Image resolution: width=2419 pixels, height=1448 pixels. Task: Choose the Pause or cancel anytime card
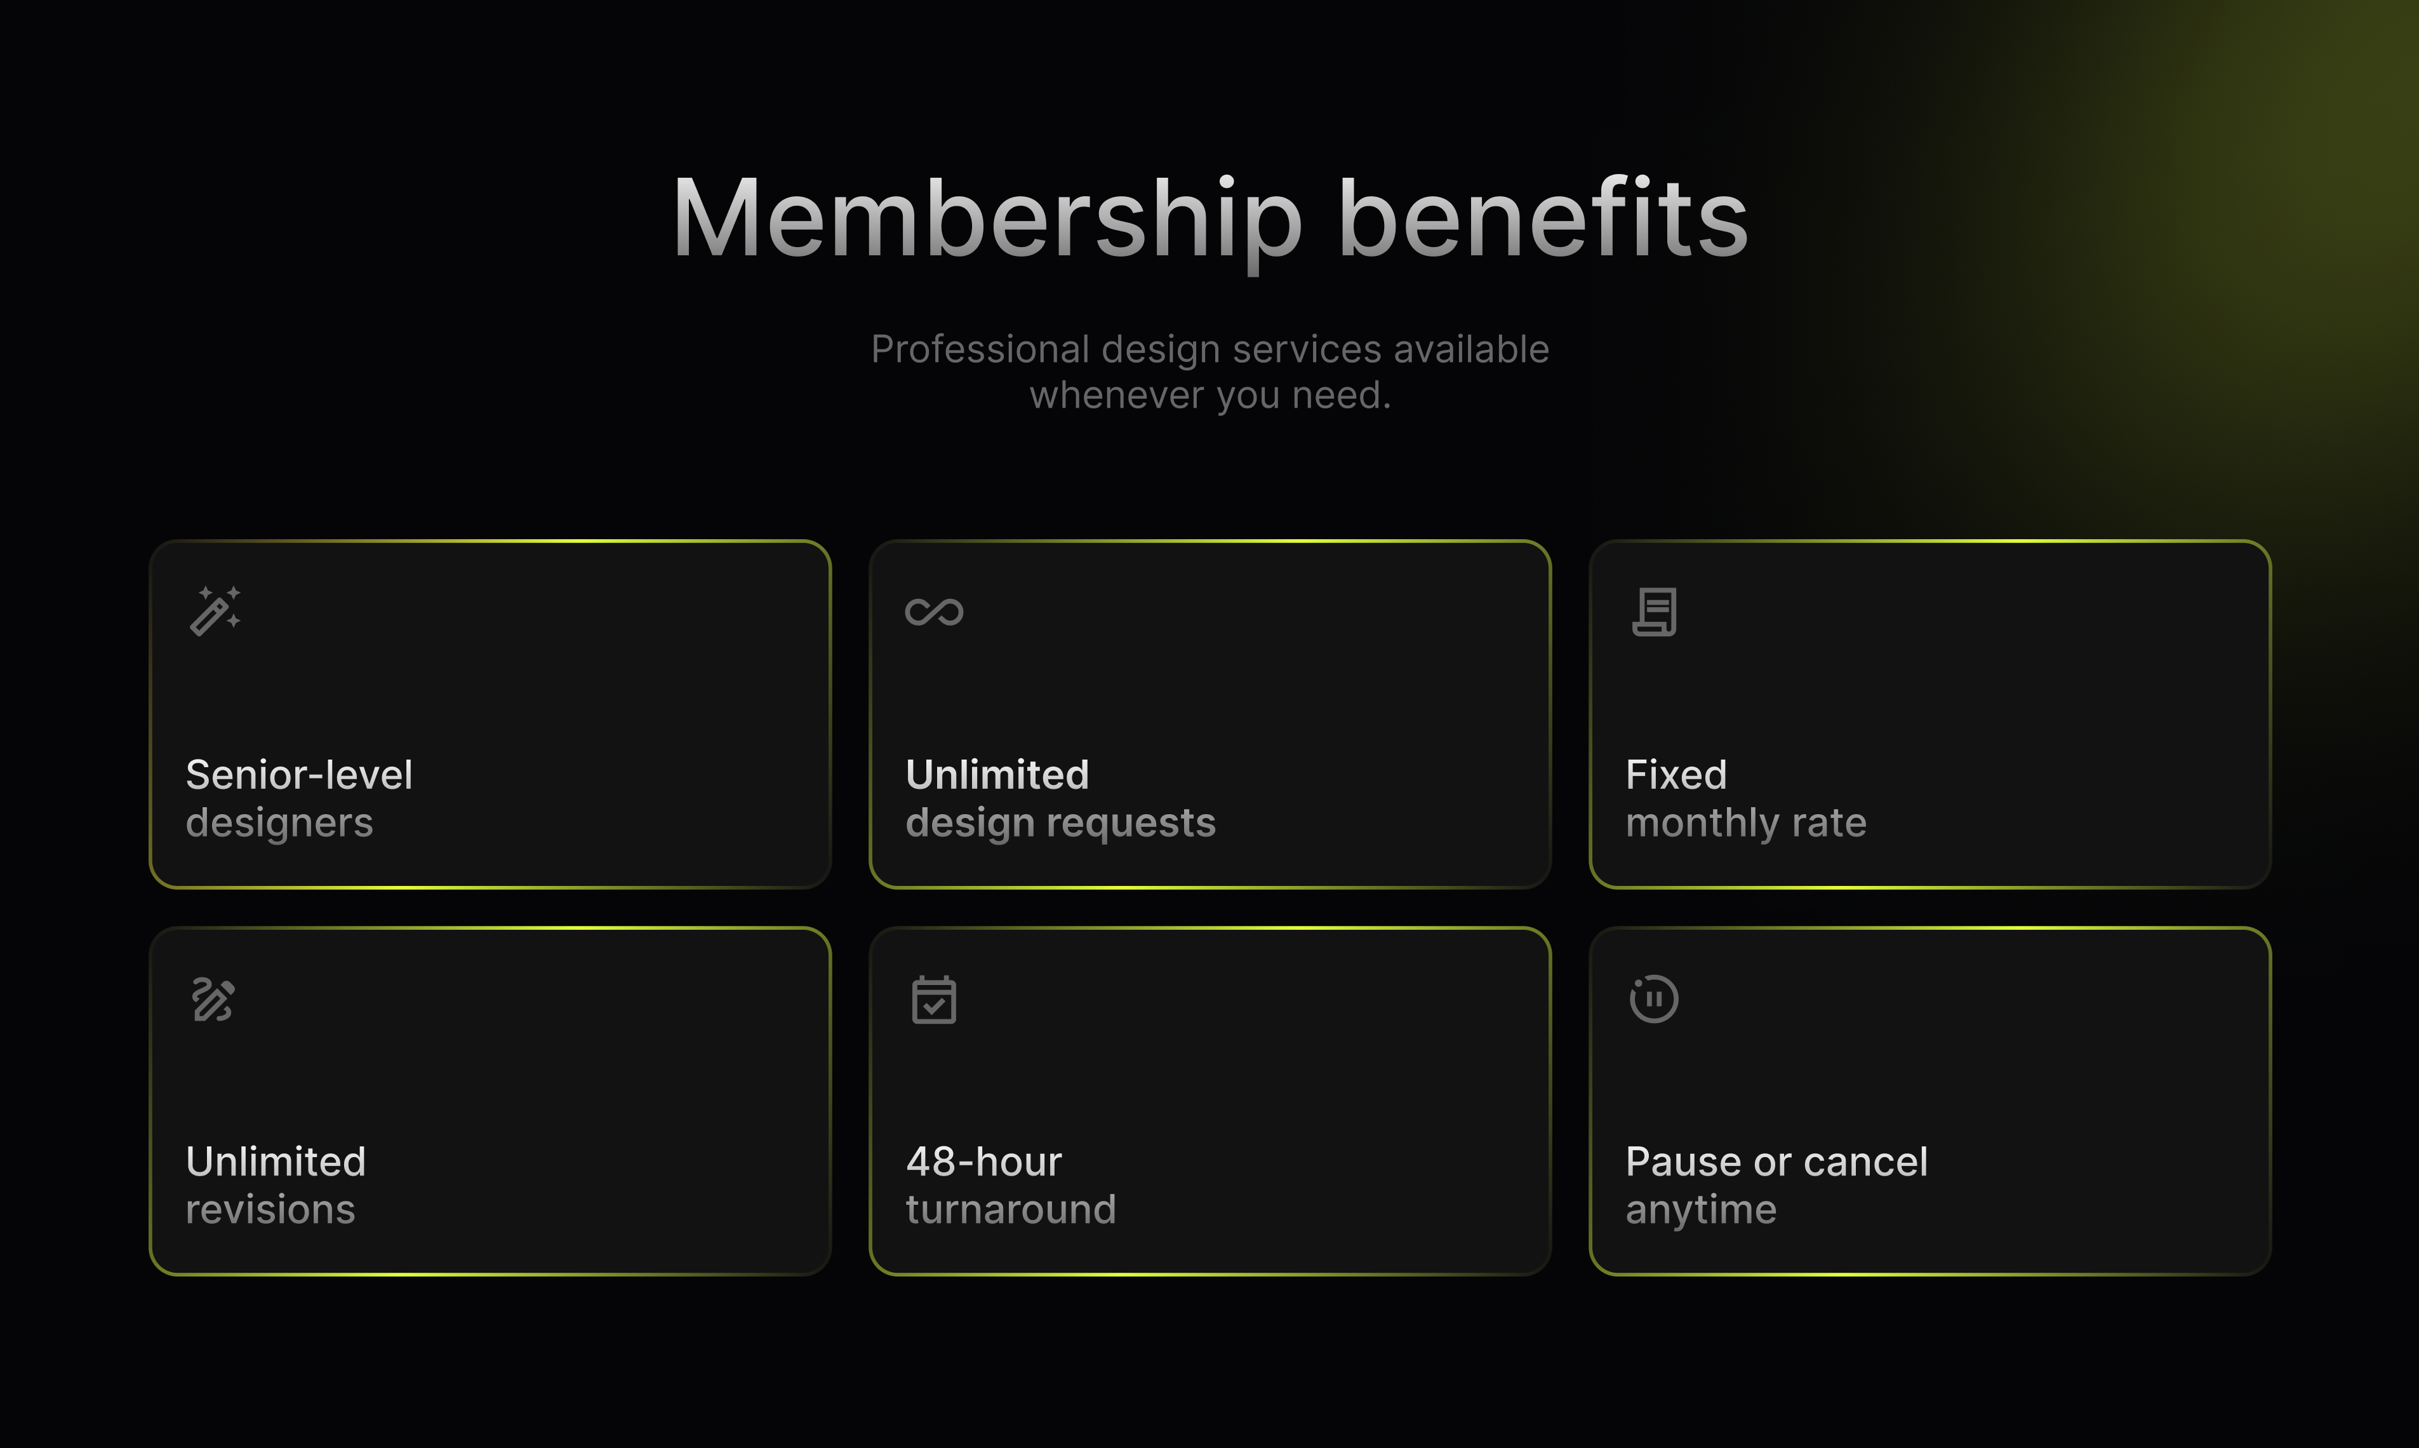tap(1929, 1101)
